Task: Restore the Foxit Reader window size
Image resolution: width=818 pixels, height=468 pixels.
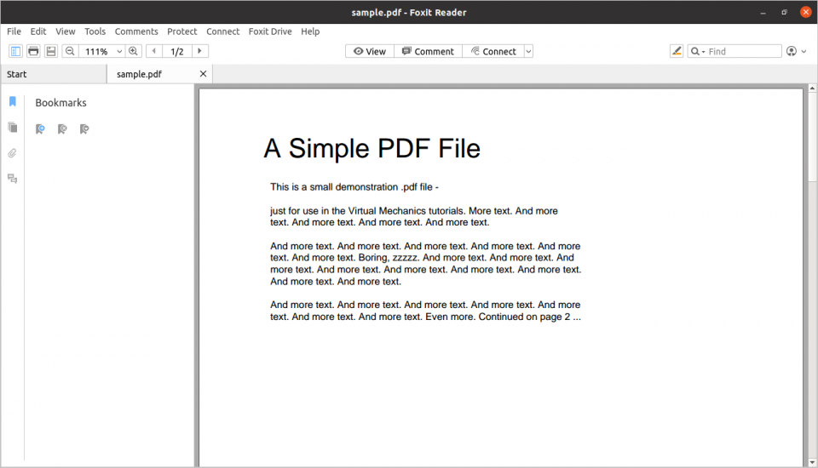Action: pyautogui.click(x=784, y=12)
